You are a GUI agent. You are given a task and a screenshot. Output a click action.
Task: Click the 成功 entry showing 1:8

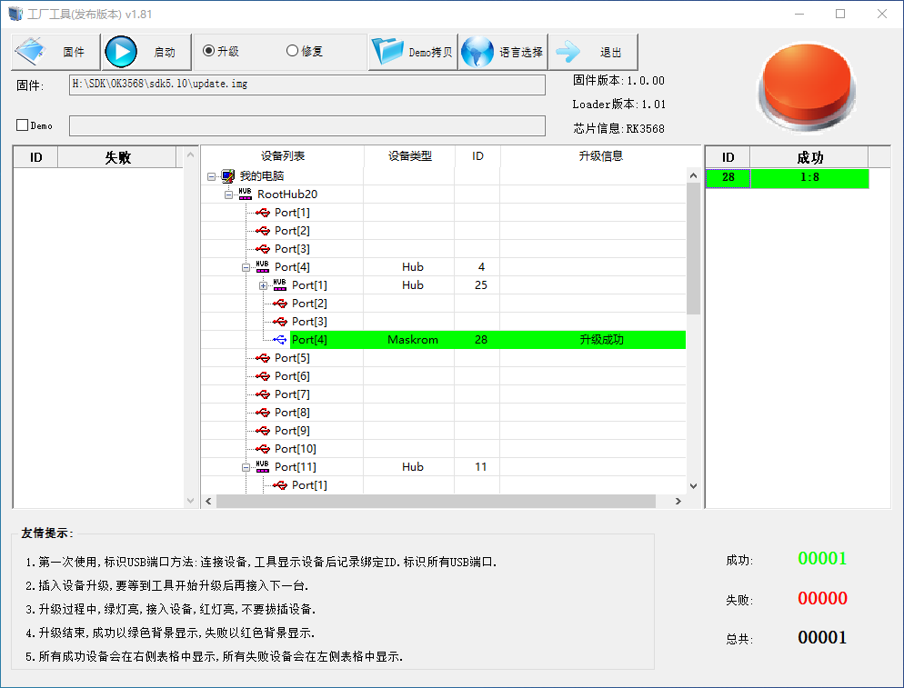[809, 178]
